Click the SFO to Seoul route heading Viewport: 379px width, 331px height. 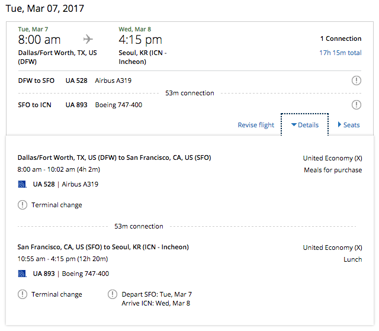(103, 247)
